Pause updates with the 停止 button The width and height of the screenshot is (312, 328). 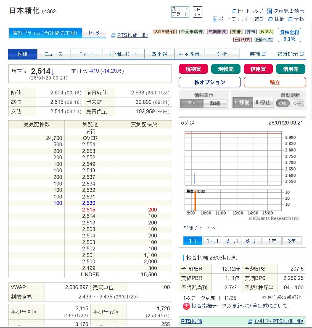(263, 102)
